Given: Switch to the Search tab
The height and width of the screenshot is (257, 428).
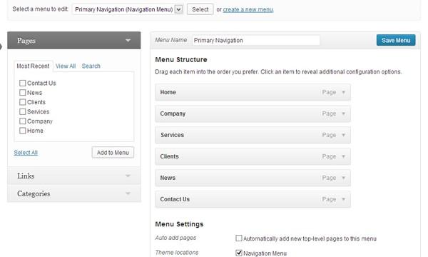Looking at the screenshot, I should 91,66.
